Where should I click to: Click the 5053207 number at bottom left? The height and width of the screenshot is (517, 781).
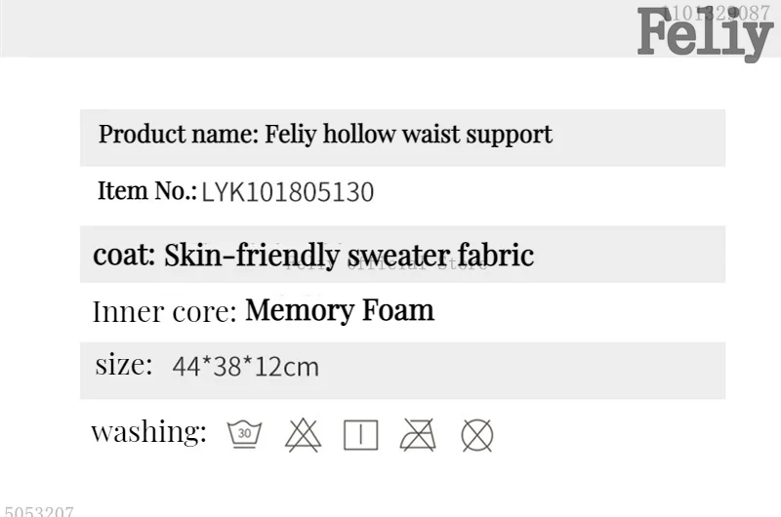(37, 510)
